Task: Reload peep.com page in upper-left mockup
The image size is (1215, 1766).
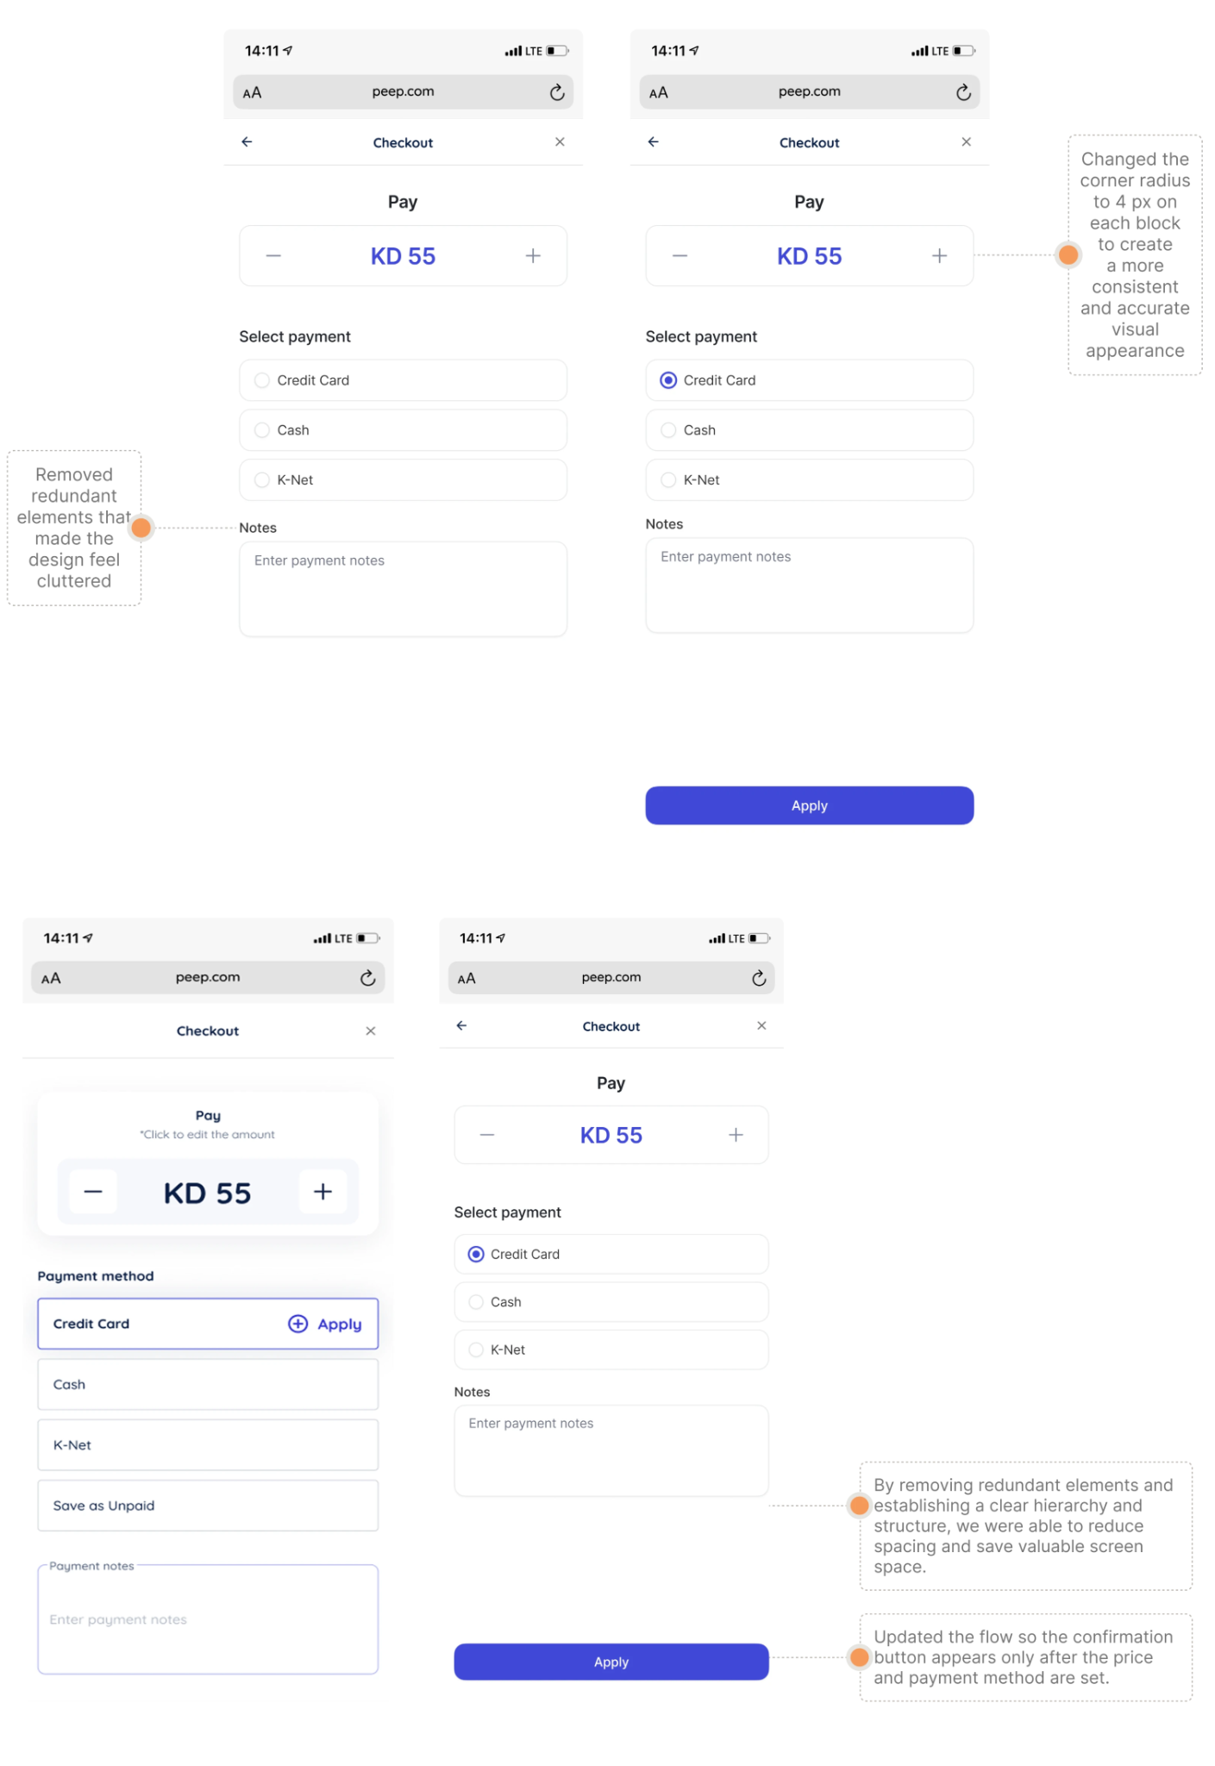Action: pos(557,92)
